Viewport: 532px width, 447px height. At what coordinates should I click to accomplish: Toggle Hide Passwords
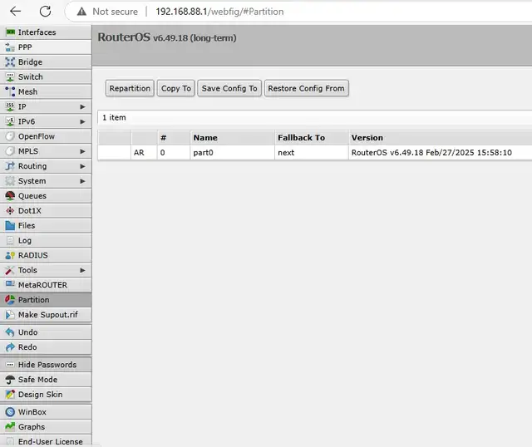(x=46, y=365)
